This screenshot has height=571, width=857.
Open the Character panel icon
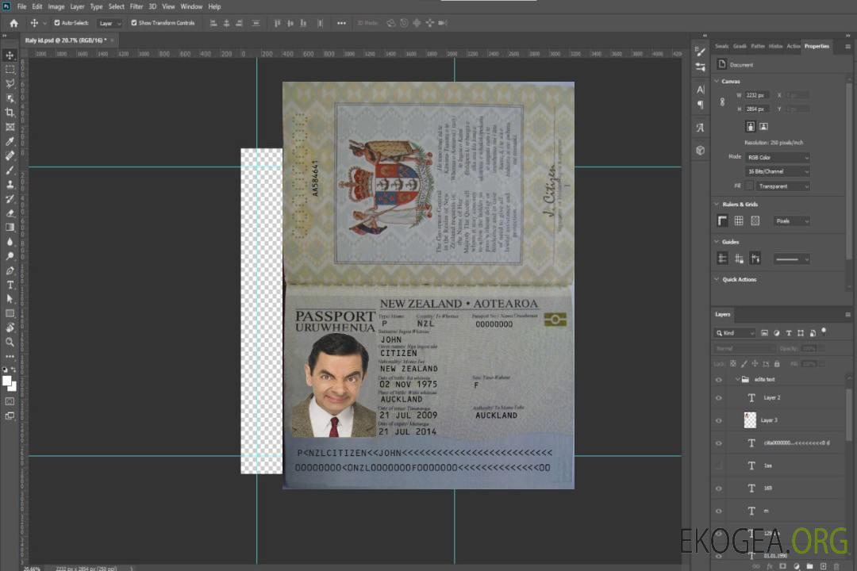[700, 89]
